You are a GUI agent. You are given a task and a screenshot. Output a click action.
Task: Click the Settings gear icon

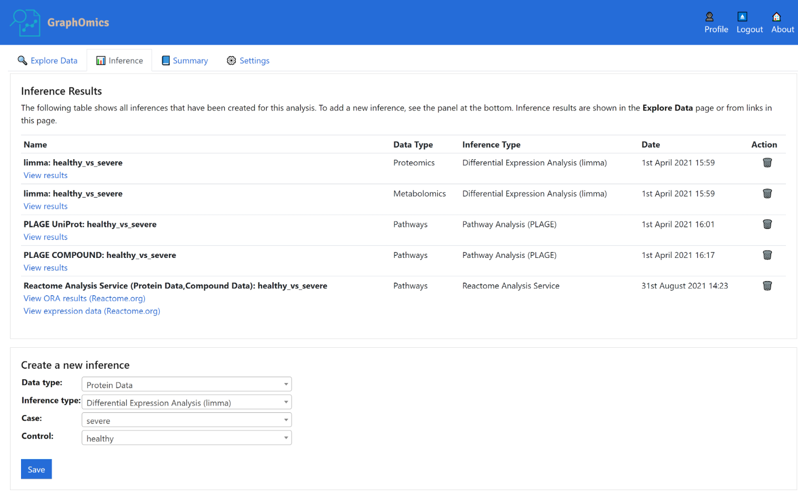pos(231,60)
